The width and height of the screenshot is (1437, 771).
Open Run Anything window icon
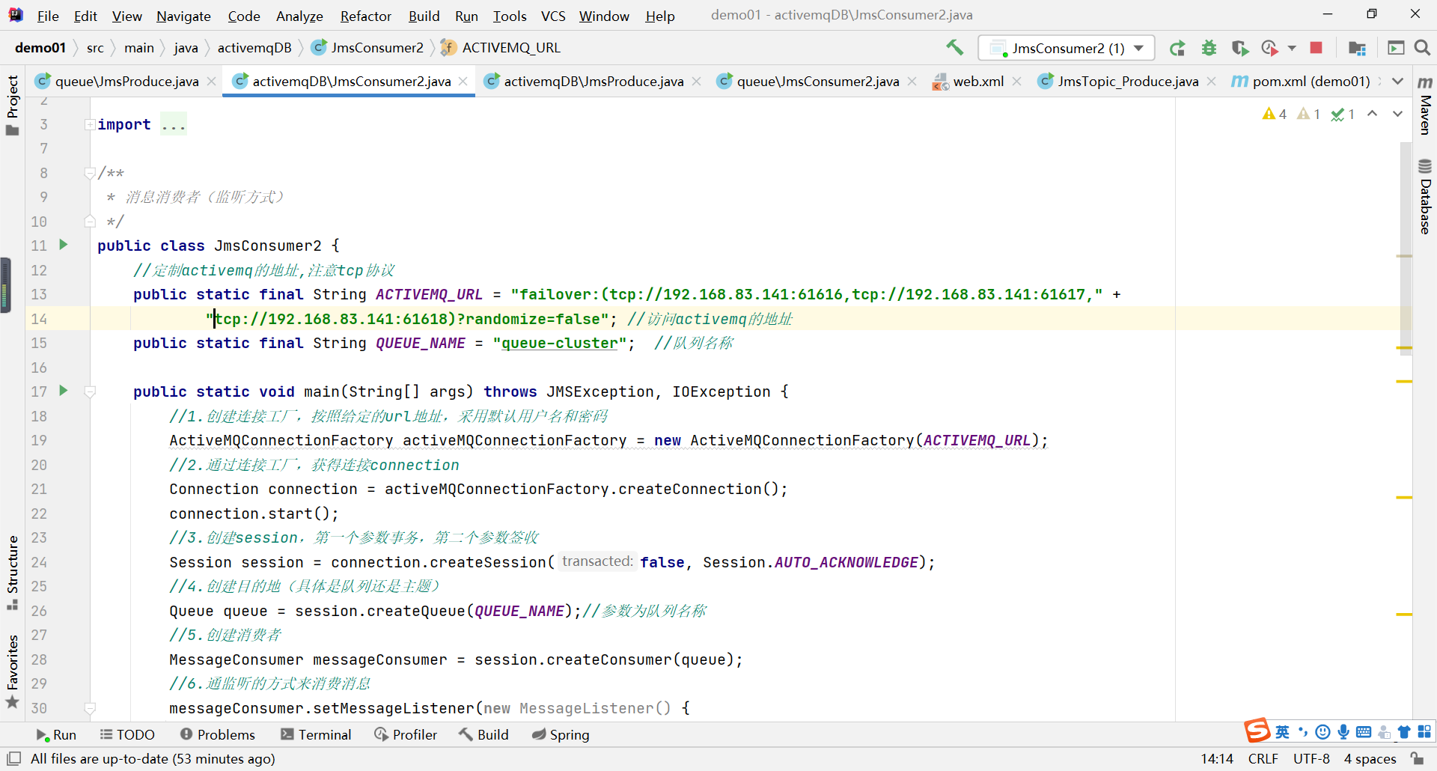click(x=1396, y=48)
